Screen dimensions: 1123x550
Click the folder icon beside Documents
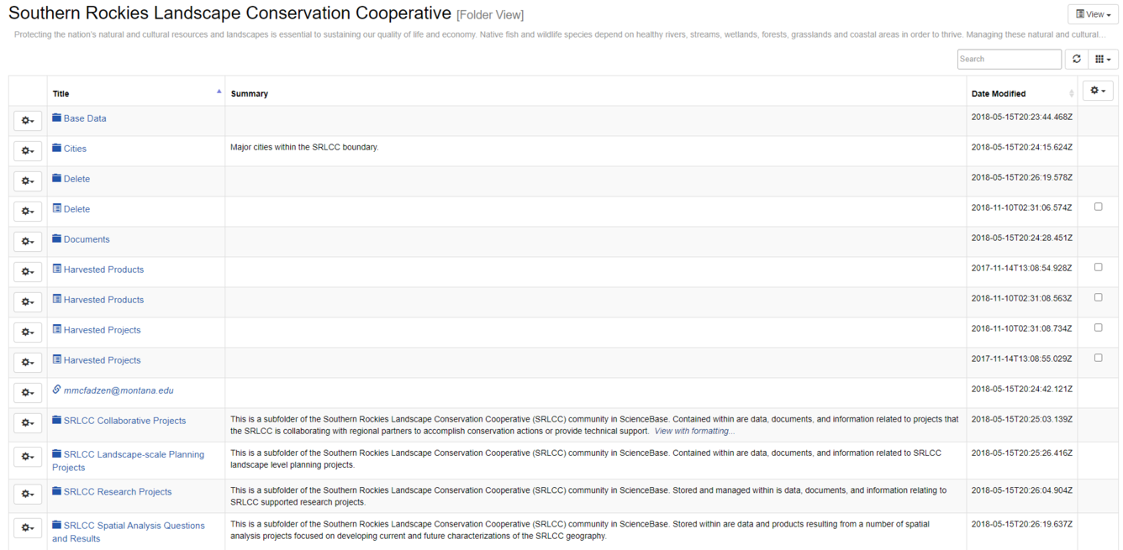(x=56, y=239)
